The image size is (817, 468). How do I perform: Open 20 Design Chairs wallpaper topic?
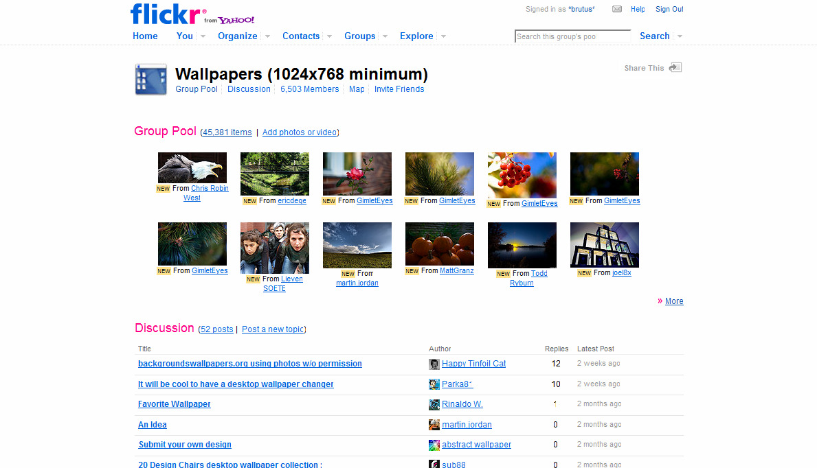230,464
